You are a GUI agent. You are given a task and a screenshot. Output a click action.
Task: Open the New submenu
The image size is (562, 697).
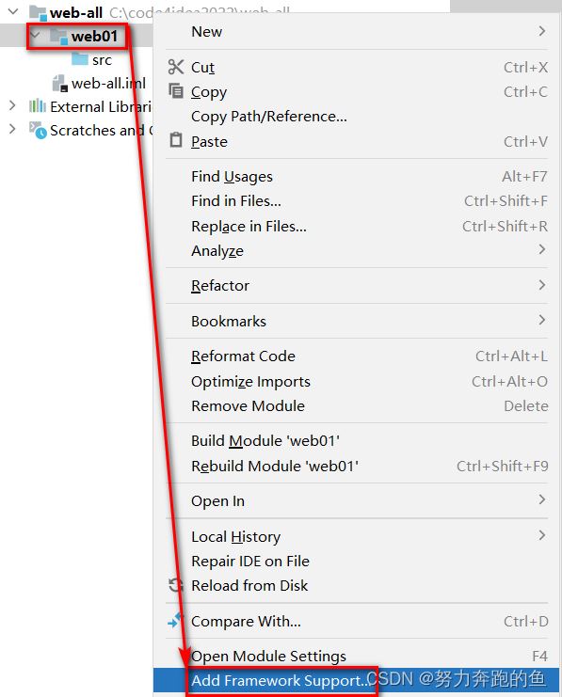tap(357, 32)
